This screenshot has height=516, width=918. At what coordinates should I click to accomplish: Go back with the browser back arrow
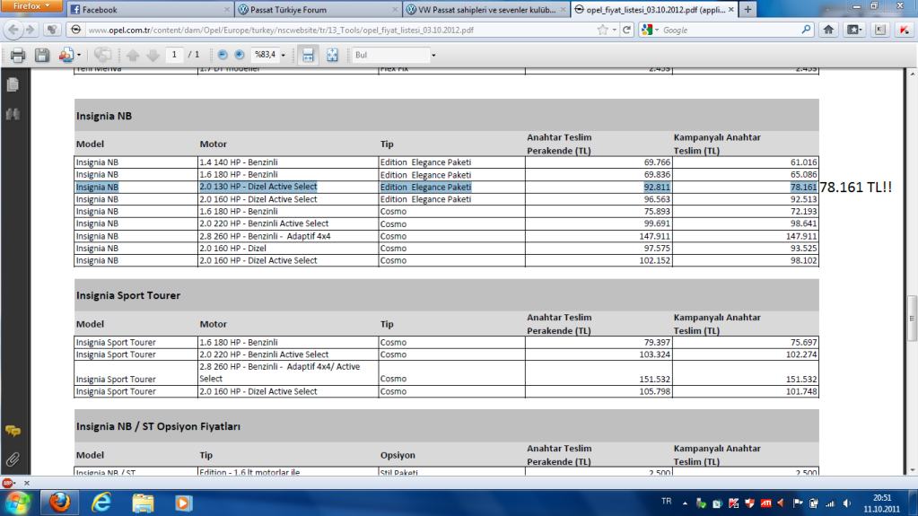tap(13, 30)
